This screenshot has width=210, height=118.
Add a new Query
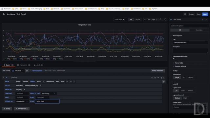point(7,108)
